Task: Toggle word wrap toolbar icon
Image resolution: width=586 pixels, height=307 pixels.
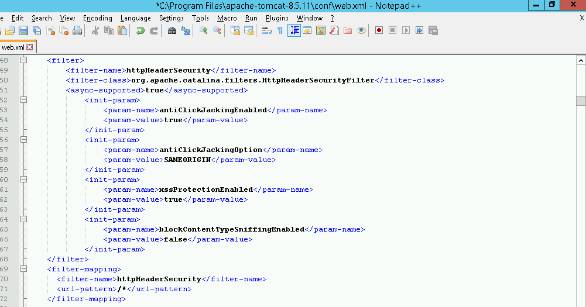Action: [266, 30]
